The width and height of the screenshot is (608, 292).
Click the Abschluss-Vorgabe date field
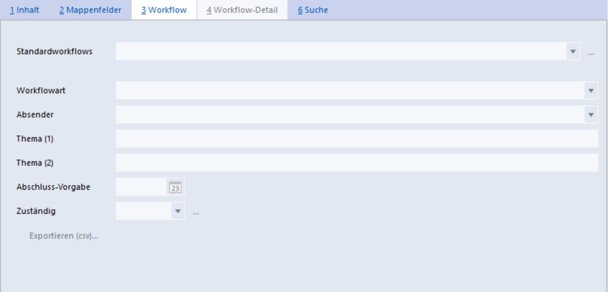tap(141, 187)
